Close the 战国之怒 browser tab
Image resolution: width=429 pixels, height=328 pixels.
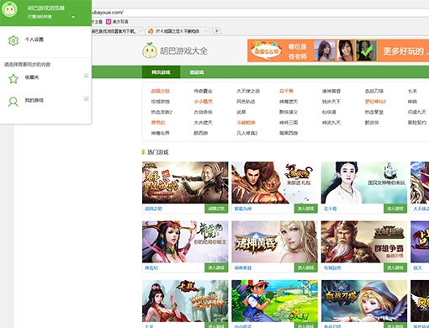click(x=206, y=31)
